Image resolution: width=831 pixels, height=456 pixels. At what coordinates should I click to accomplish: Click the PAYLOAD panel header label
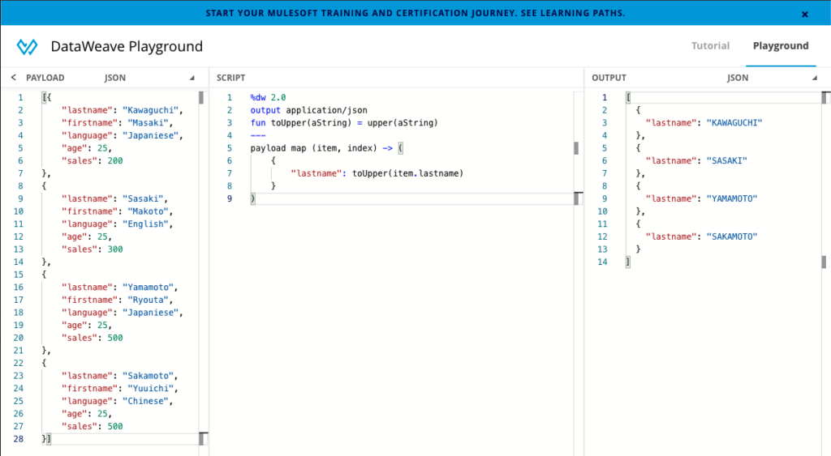(x=45, y=78)
